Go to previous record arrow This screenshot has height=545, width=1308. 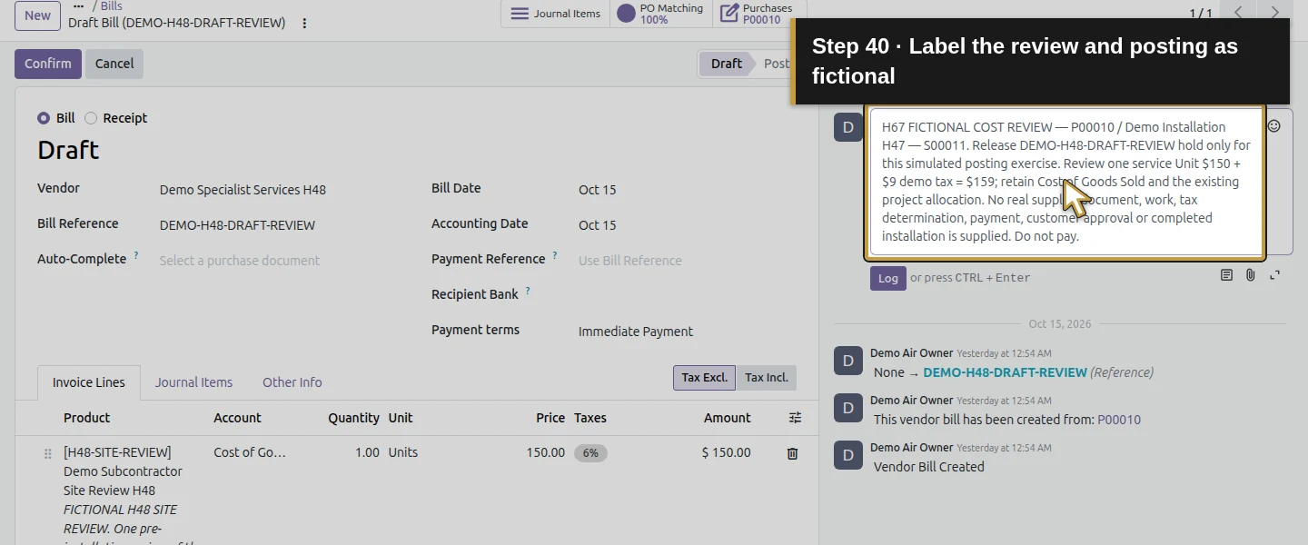click(1238, 13)
